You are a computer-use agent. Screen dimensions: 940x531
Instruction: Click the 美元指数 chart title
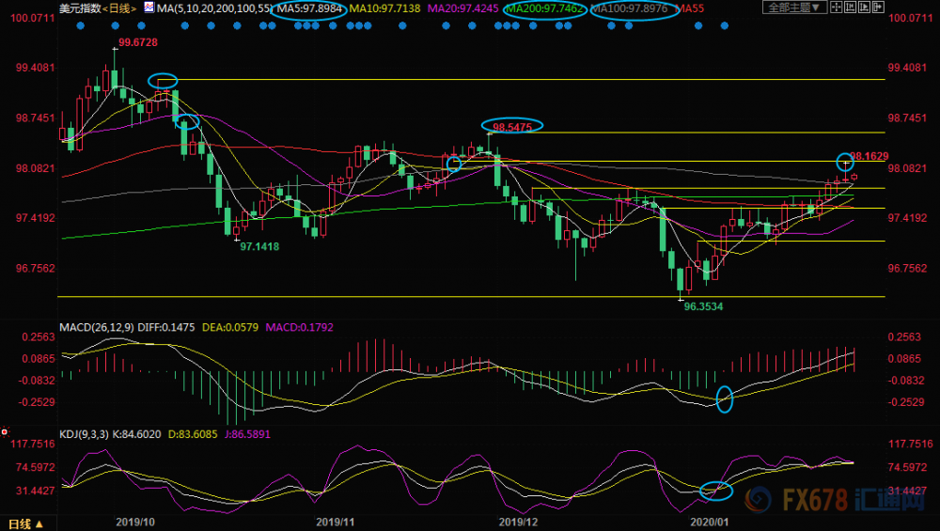click(80, 8)
